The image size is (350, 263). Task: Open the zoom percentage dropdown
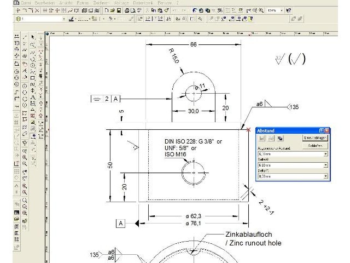pyautogui.click(x=282, y=10)
